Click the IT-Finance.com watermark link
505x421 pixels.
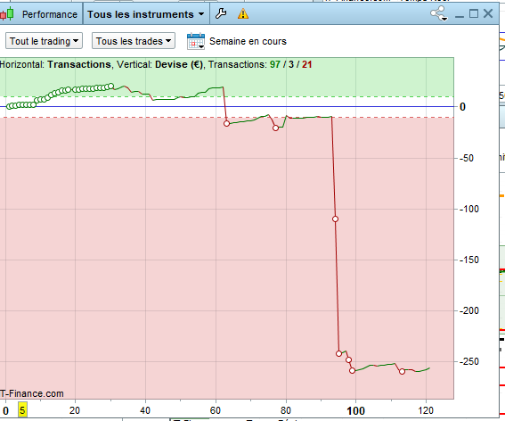click(31, 393)
